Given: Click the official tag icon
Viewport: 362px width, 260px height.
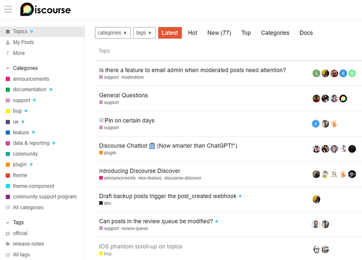Looking at the screenshot, I should tap(8, 233).
